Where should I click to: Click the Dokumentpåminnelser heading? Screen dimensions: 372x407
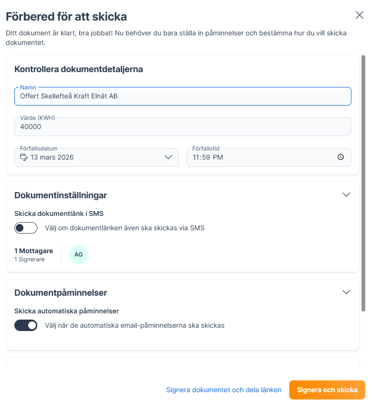coord(61,292)
